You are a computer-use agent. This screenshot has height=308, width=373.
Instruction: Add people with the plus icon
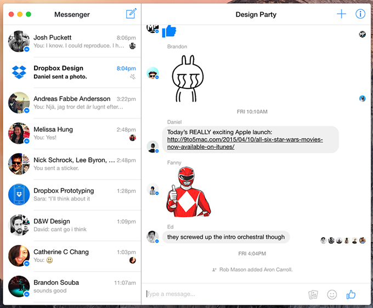341,14
